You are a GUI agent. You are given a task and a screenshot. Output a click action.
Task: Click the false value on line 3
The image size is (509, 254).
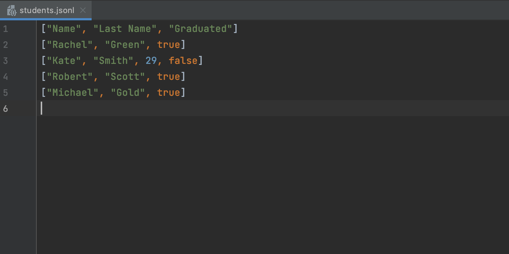click(183, 61)
